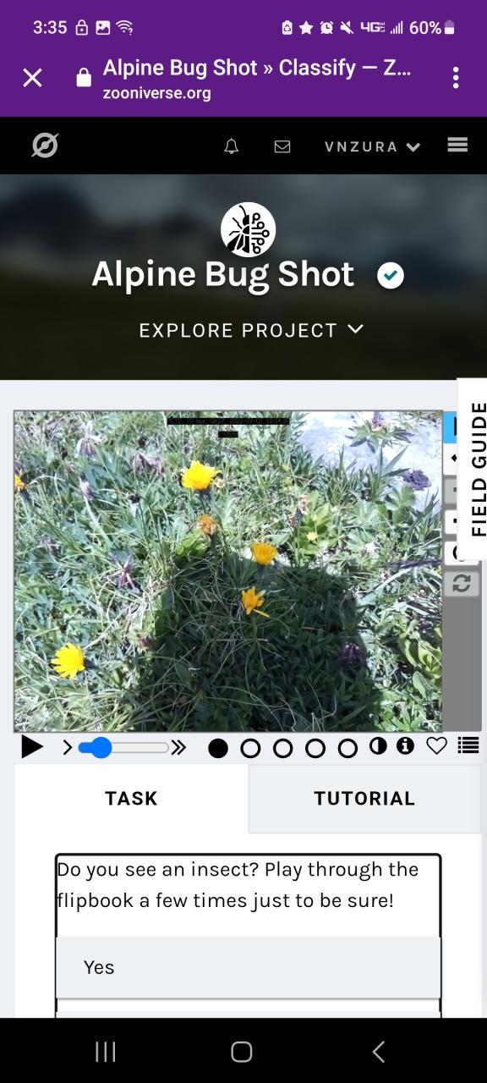Viewport: 487px width, 1083px height.
Task: Open subject metadata info icon
Action: click(406, 745)
